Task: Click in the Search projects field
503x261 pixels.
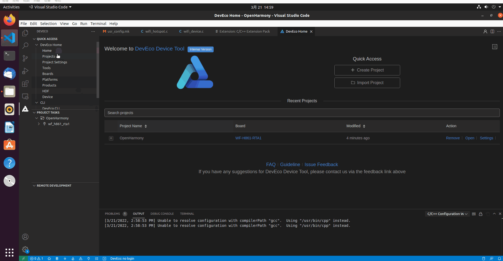Action: tap(302, 113)
